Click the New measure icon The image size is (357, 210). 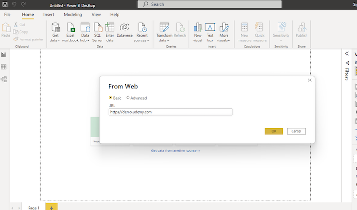click(x=245, y=32)
